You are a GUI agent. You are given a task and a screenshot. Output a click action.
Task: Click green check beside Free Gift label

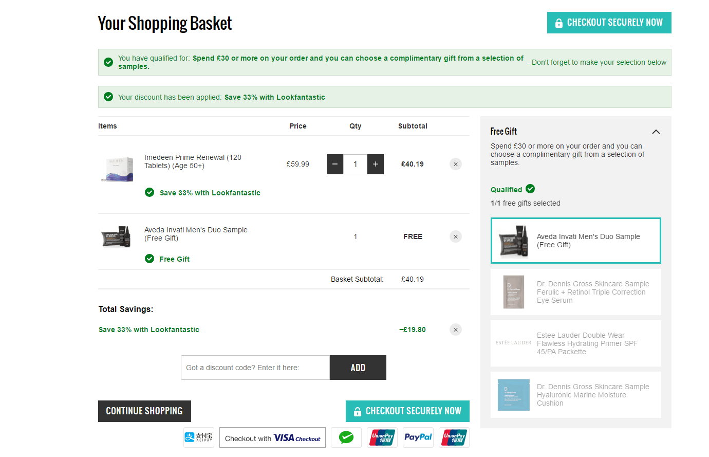pyautogui.click(x=150, y=259)
